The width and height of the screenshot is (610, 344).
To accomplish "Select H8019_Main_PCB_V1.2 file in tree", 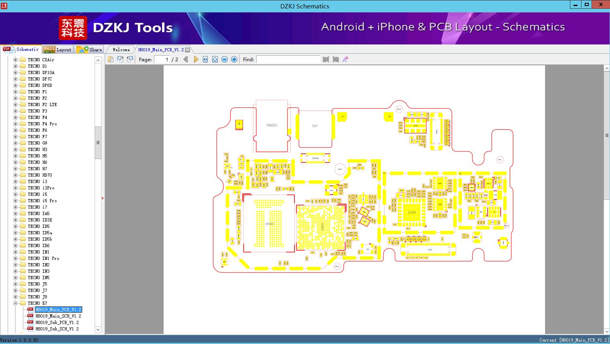I will click(x=58, y=310).
